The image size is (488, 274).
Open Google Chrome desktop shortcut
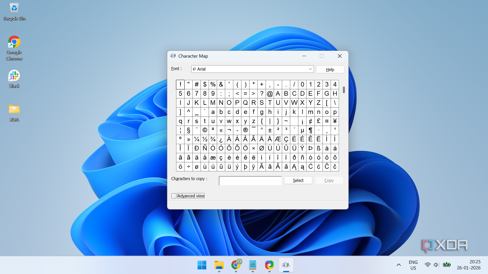click(x=14, y=48)
